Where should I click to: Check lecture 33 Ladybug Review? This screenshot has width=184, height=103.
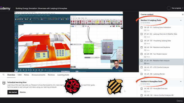tap(142, 74)
